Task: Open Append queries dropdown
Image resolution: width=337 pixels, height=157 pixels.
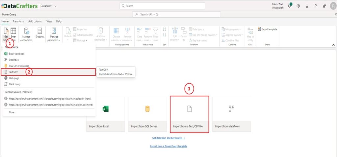Action: click(232, 35)
